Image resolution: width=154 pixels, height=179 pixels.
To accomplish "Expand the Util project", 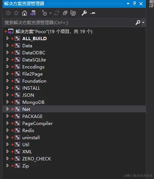I will pos(7,144).
